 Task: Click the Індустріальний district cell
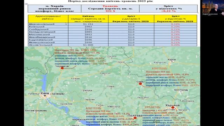[x=48, y=40]
